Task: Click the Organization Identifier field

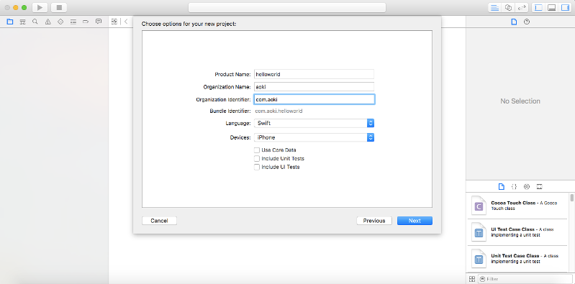Action: pos(314,99)
